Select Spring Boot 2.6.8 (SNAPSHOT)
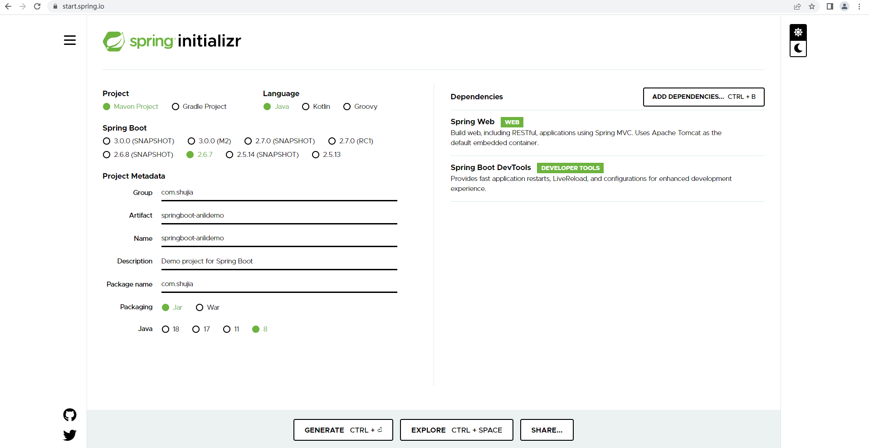 [x=138, y=155]
